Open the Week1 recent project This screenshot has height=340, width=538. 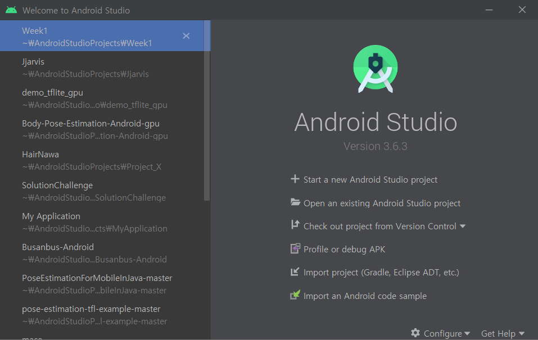[x=102, y=35]
